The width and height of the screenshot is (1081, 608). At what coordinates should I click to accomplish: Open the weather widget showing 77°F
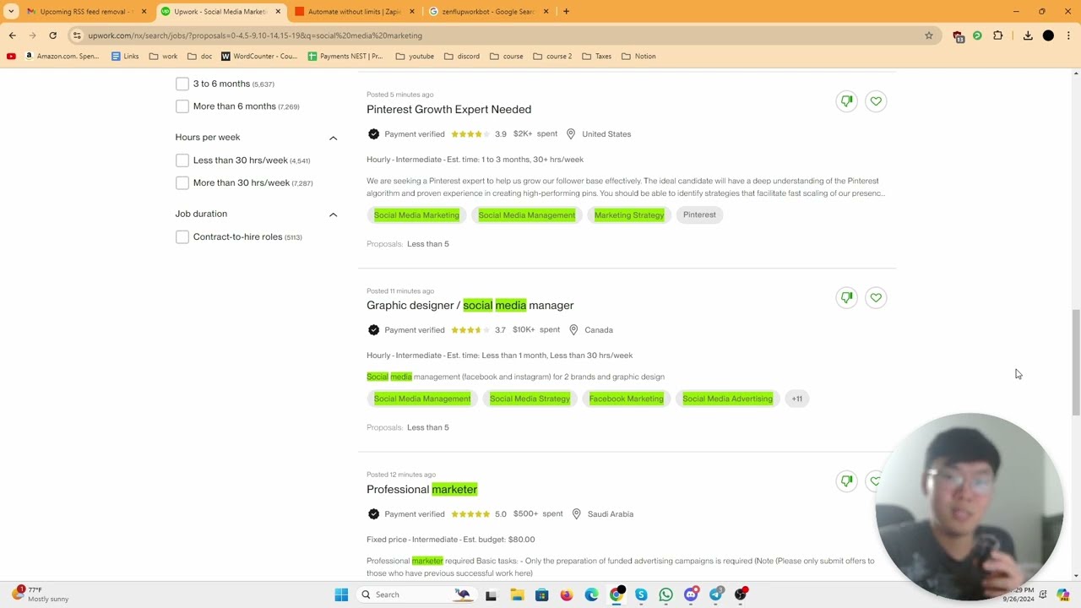click(x=40, y=594)
